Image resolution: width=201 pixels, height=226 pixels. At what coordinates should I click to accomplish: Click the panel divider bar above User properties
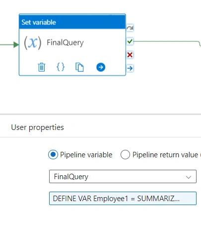100,114
